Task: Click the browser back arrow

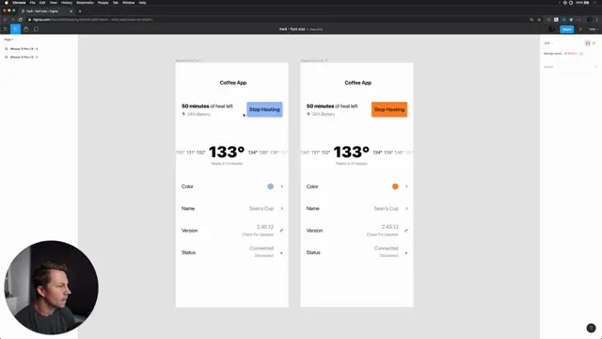Action: 5,20
